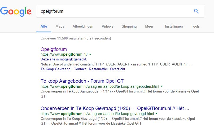This screenshot has height=132, width=214.
Task: Expand the Meer menu
Action: [x=149, y=27]
